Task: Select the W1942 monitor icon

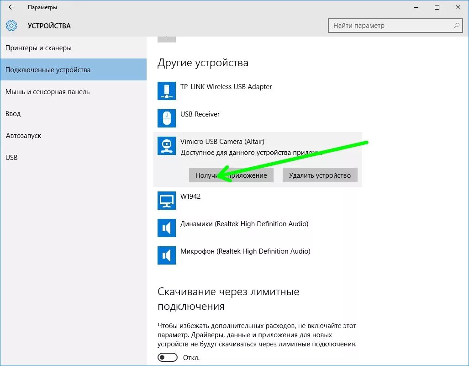Action: (167, 201)
